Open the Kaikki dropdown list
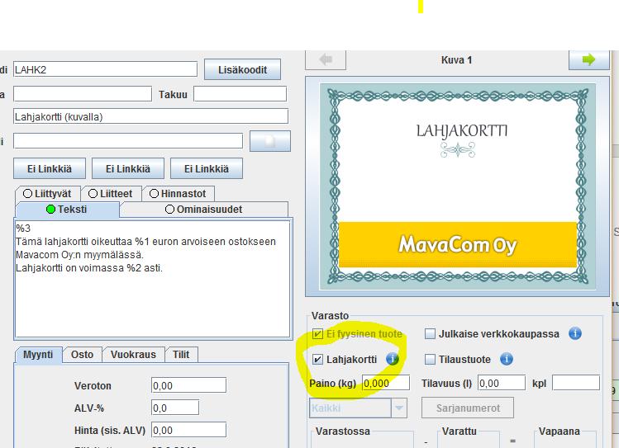Viewport: 619px width, 448px height. click(398, 408)
